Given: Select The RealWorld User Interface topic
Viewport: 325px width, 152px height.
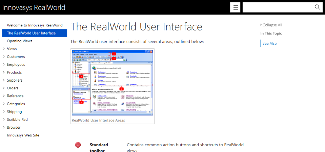Looking at the screenshot, I should click(35, 33).
